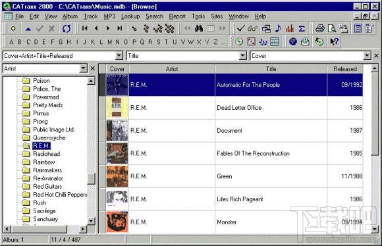This screenshot has width=382, height=246.
Task: Click the Green album cover thumbnail
Action: coord(117,176)
